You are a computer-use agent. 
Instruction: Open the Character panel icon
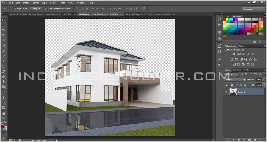pyautogui.click(x=219, y=60)
